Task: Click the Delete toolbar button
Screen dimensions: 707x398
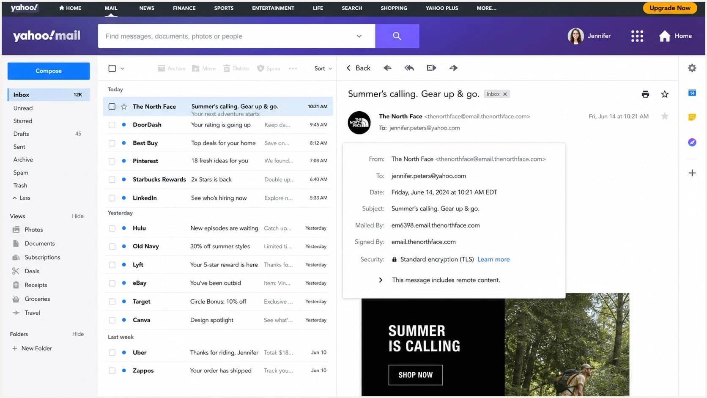Action: [236, 69]
